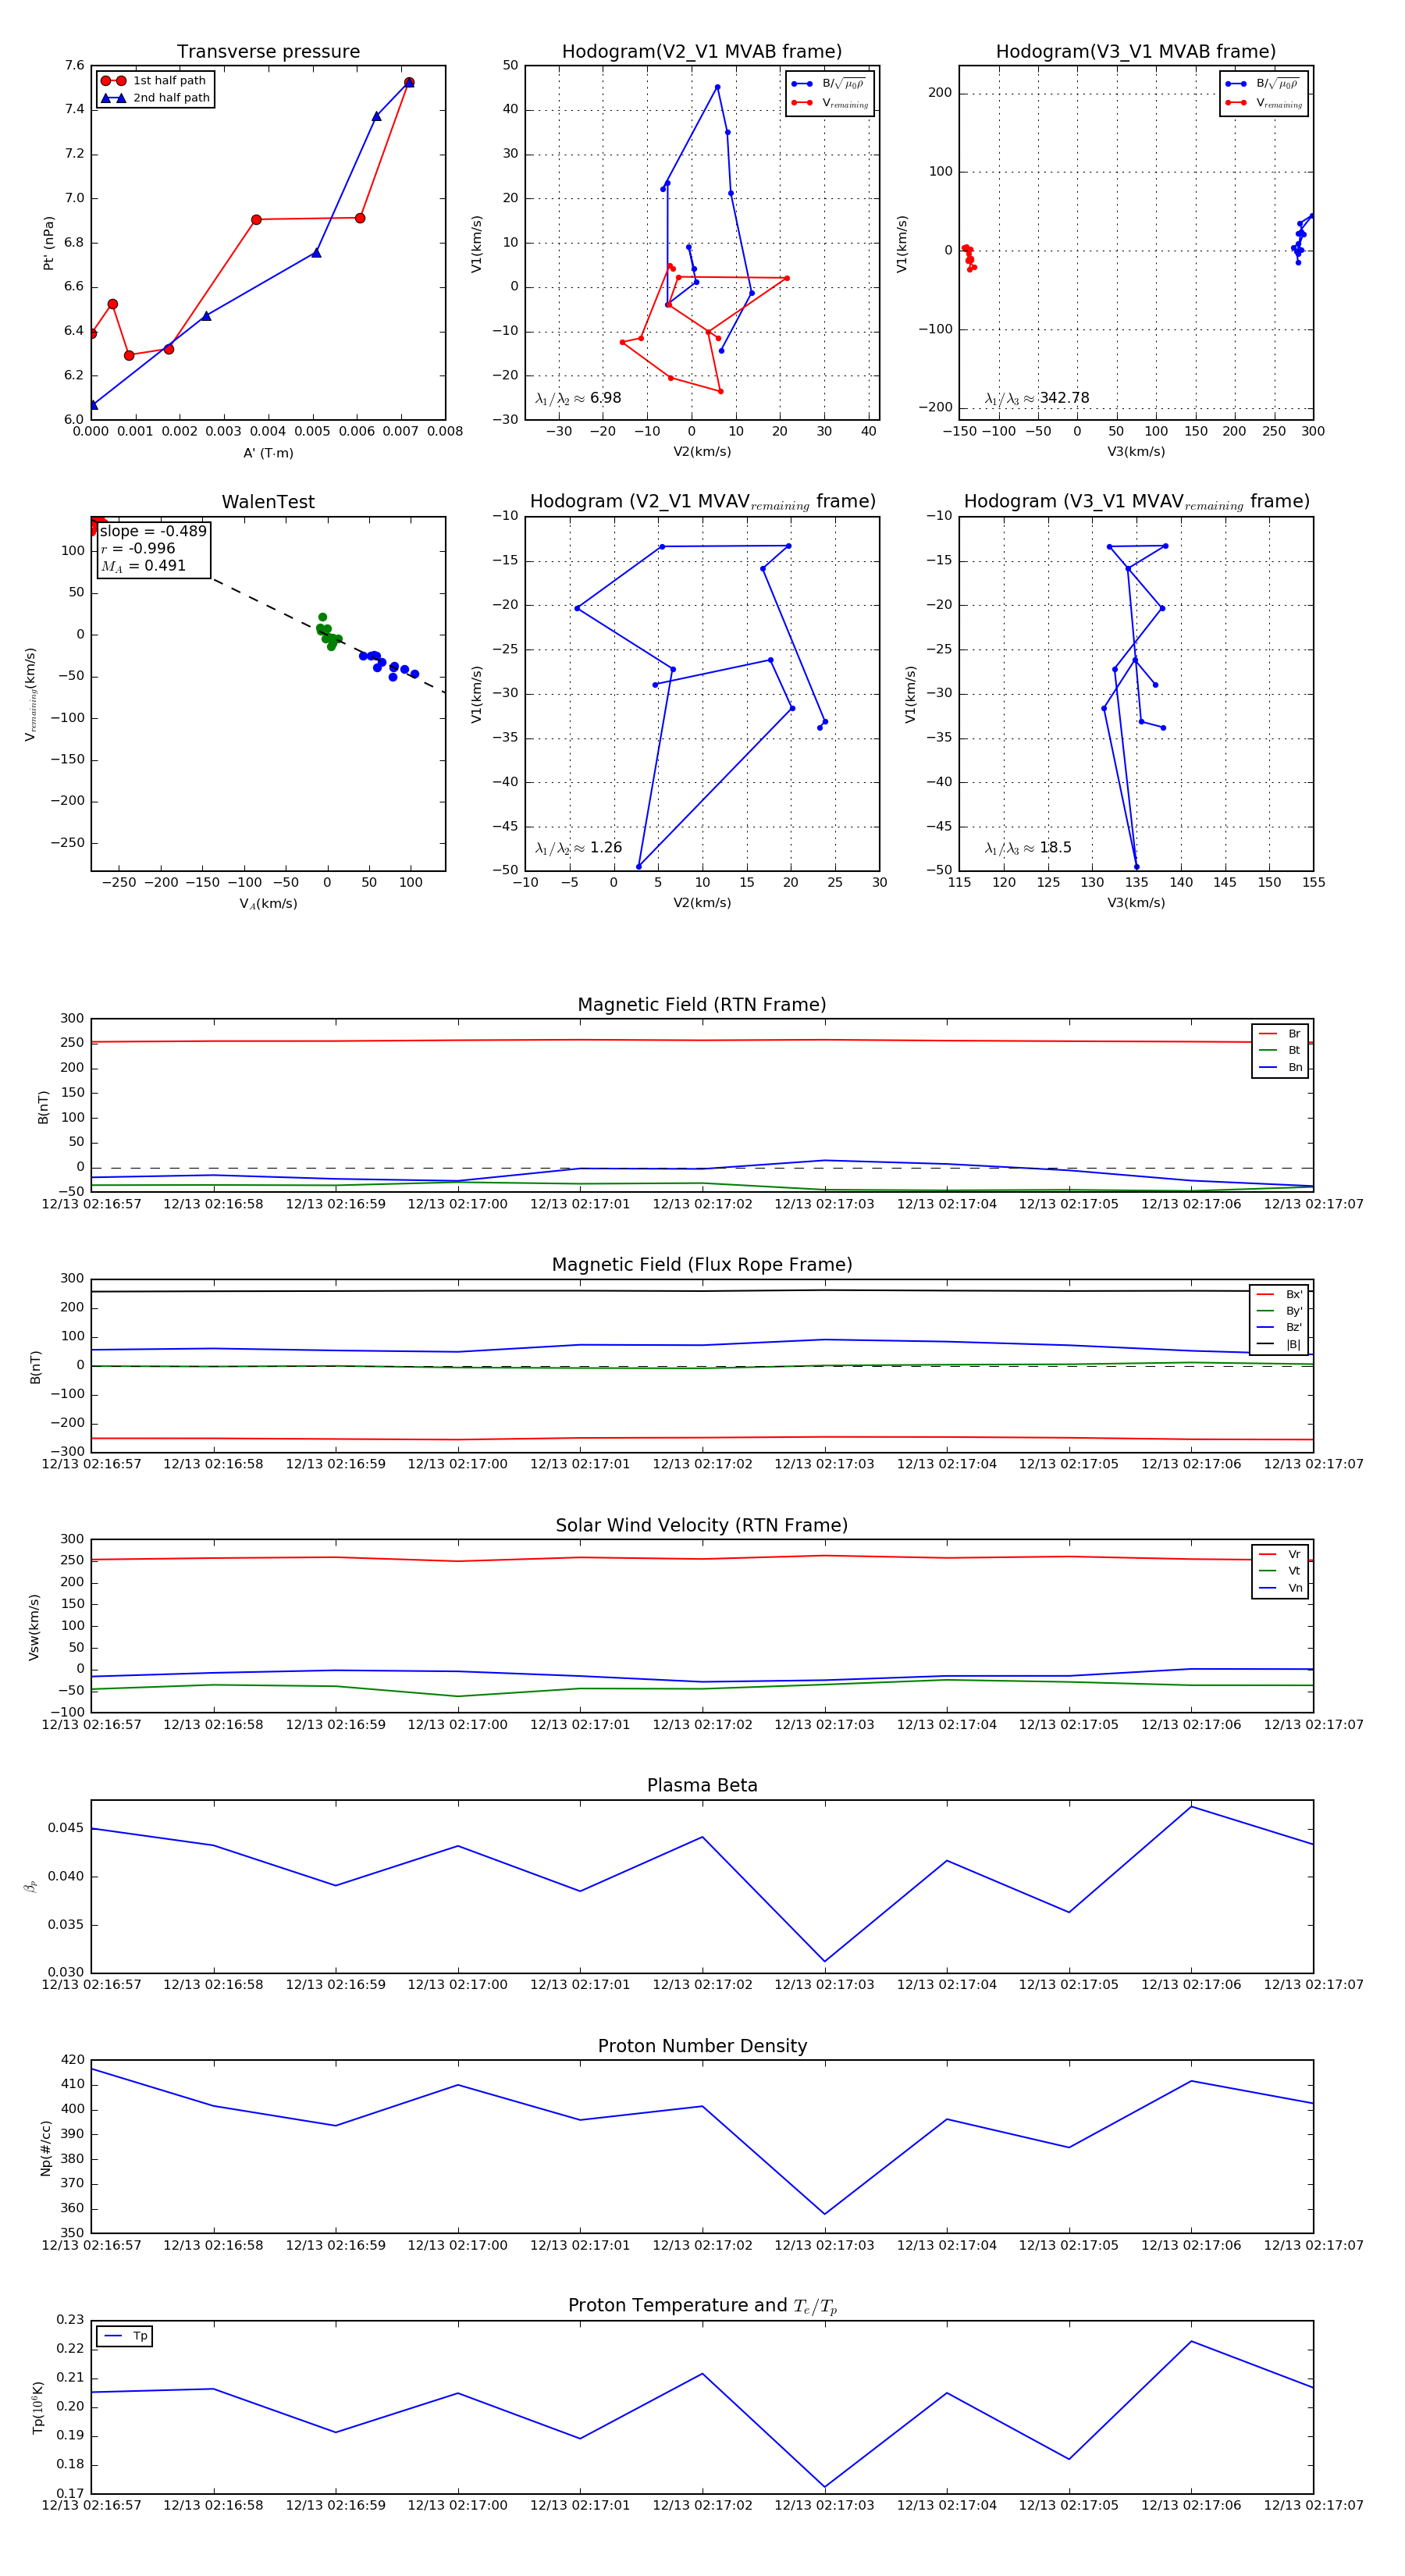
Task: Click the 'Bt' legend entry
Action: click(1280, 1051)
